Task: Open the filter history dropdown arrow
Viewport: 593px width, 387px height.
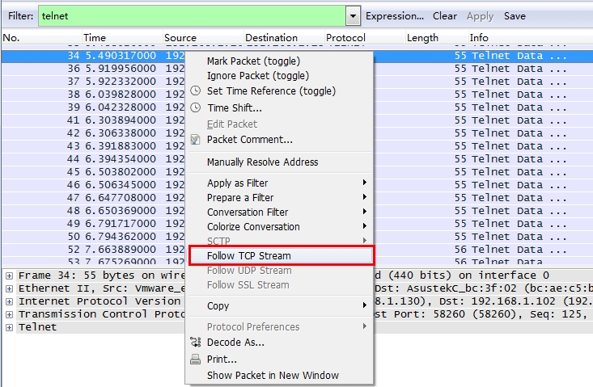Action: [x=353, y=16]
